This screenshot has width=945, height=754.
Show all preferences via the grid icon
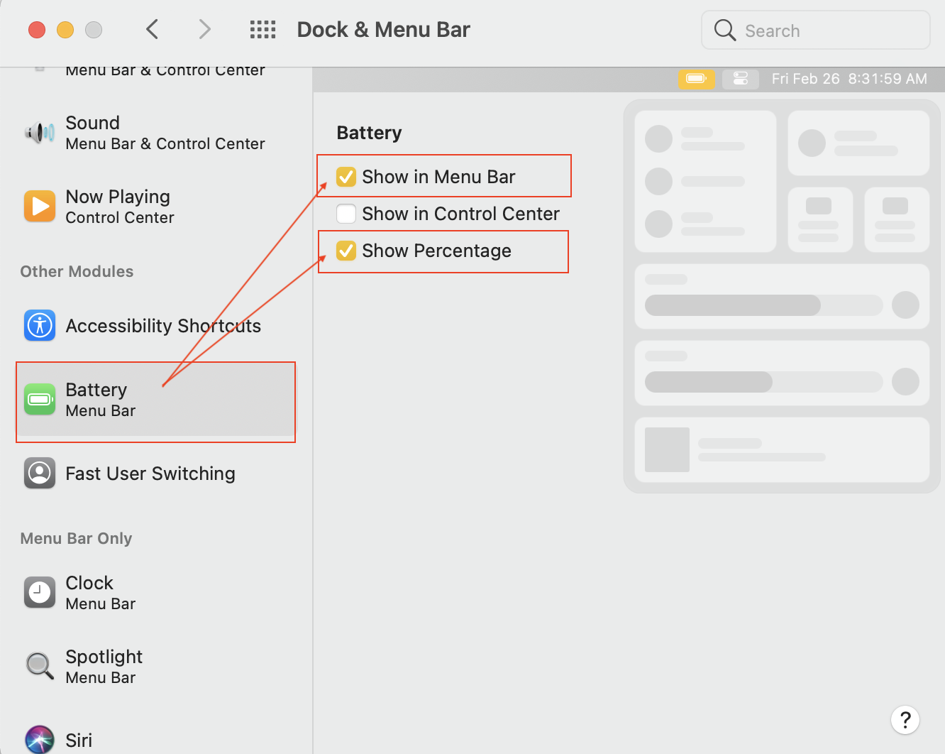tap(262, 30)
